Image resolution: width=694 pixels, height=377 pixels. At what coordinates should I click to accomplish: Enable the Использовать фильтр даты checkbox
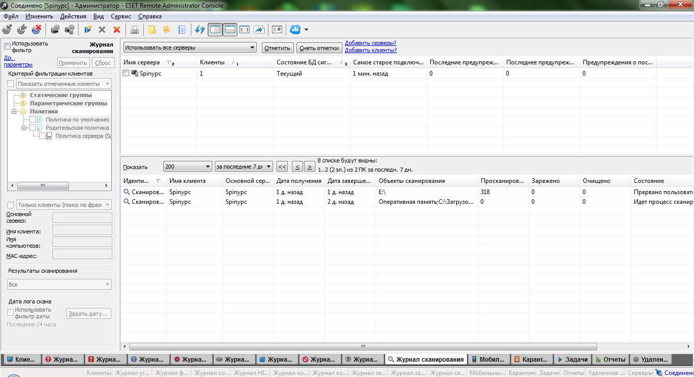[10, 312]
